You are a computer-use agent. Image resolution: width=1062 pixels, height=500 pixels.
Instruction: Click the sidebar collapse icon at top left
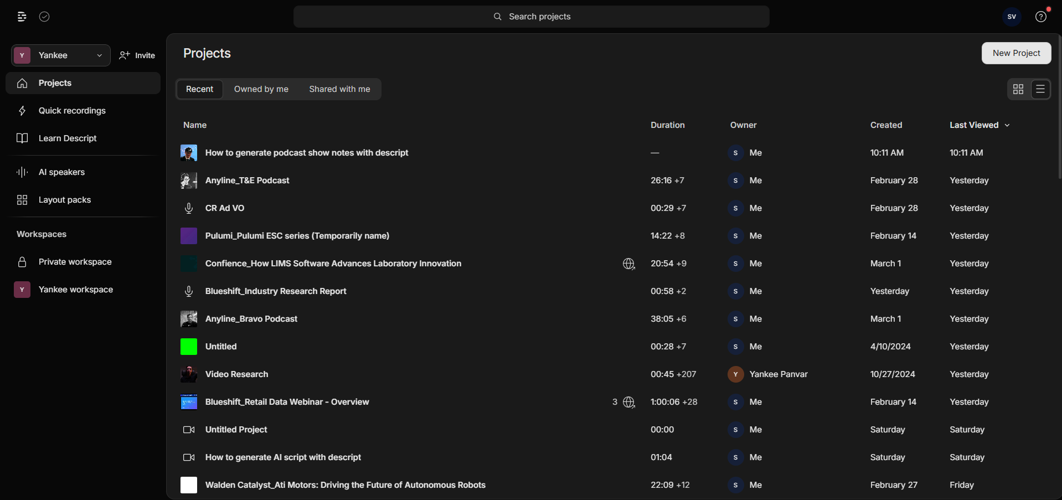[22, 17]
